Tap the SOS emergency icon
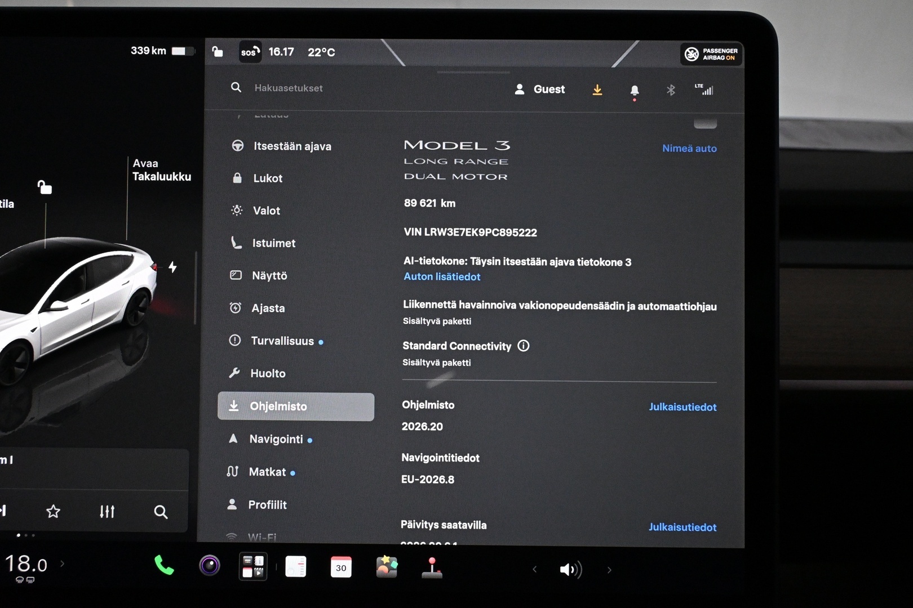The width and height of the screenshot is (913, 608). point(250,52)
